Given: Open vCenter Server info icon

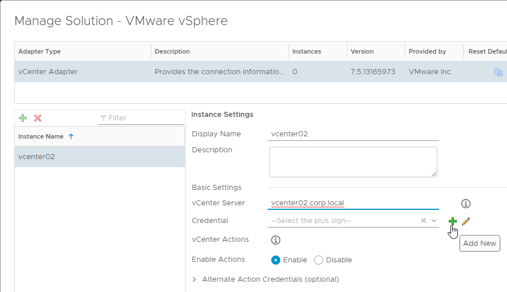Looking at the screenshot, I should (x=466, y=204).
